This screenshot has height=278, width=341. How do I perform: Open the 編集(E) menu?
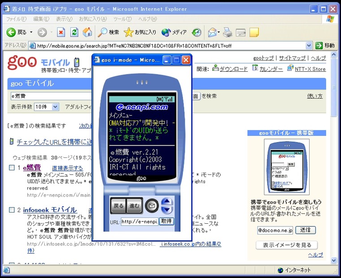tap(41, 19)
